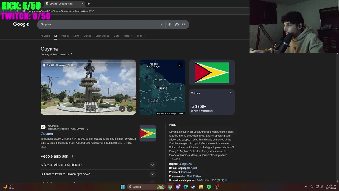Switch to Short videos tab
Viewport: 339px width, 191px height.
coord(102,36)
